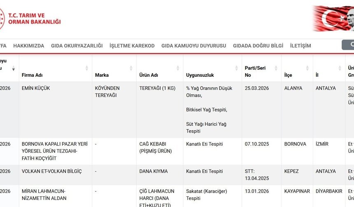Open İŞLETME KAREKOD menu
Image resolution: width=354 pixels, height=207 pixels.
tap(132, 46)
